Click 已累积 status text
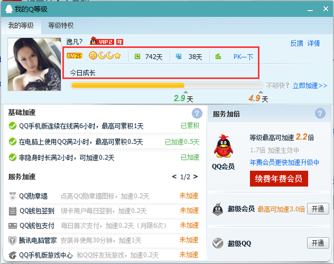334x264 pixels. coord(190,126)
